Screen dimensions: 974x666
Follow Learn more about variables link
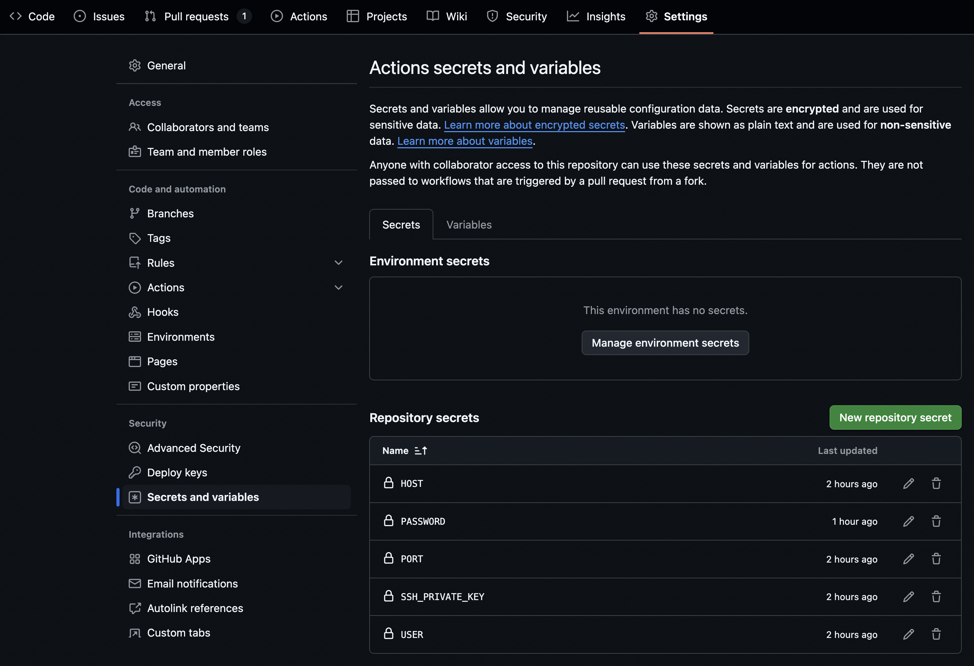464,141
